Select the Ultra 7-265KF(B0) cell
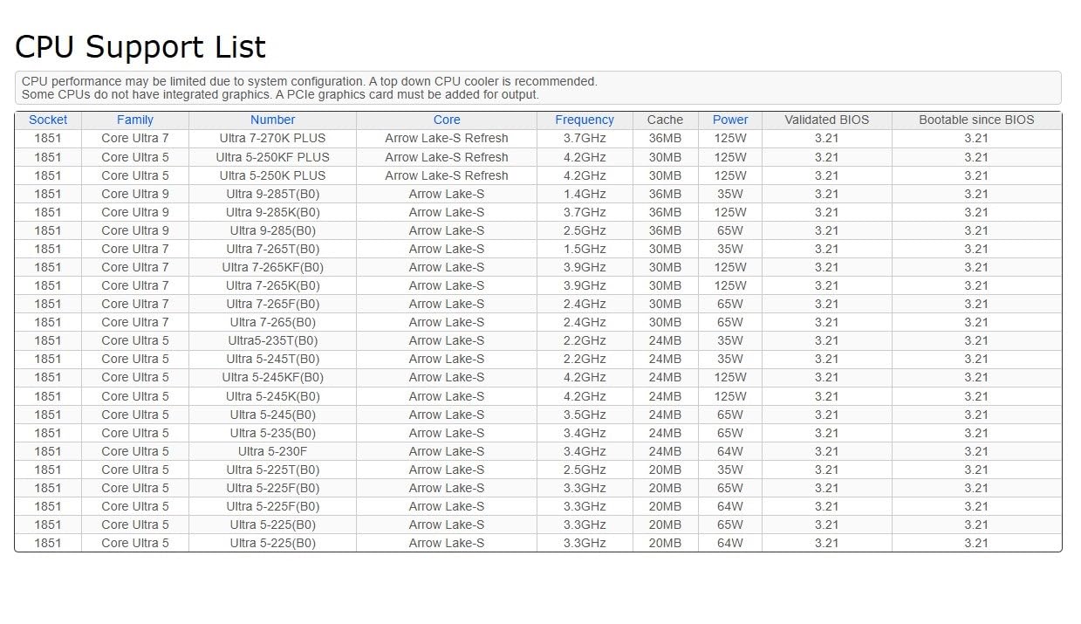This screenshot has width=1081, height=624. click(272, 267)
